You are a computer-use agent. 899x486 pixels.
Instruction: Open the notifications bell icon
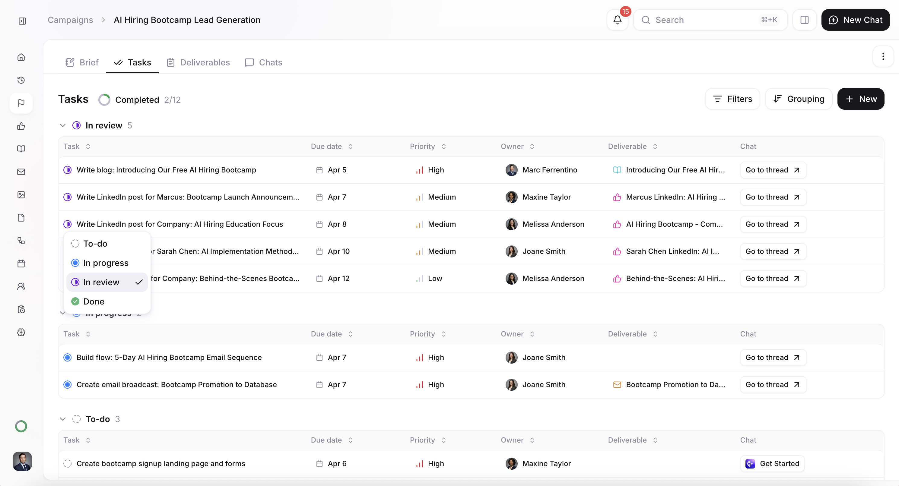(617, 20)
